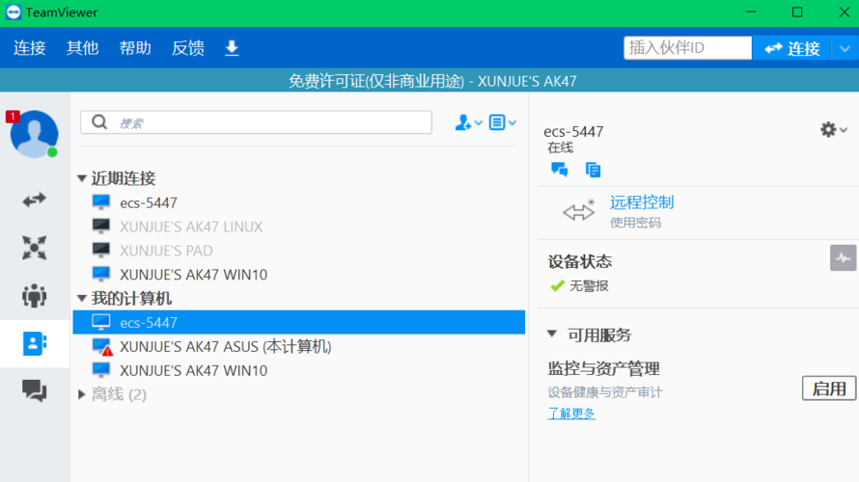Focus the 插入伙伴ID input field
Screen dimensions: 859x482
687,47
